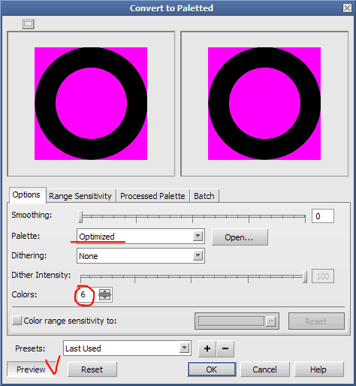Open the Palette dropdown showing Optimized
The image size is (356, 386).
140,236
